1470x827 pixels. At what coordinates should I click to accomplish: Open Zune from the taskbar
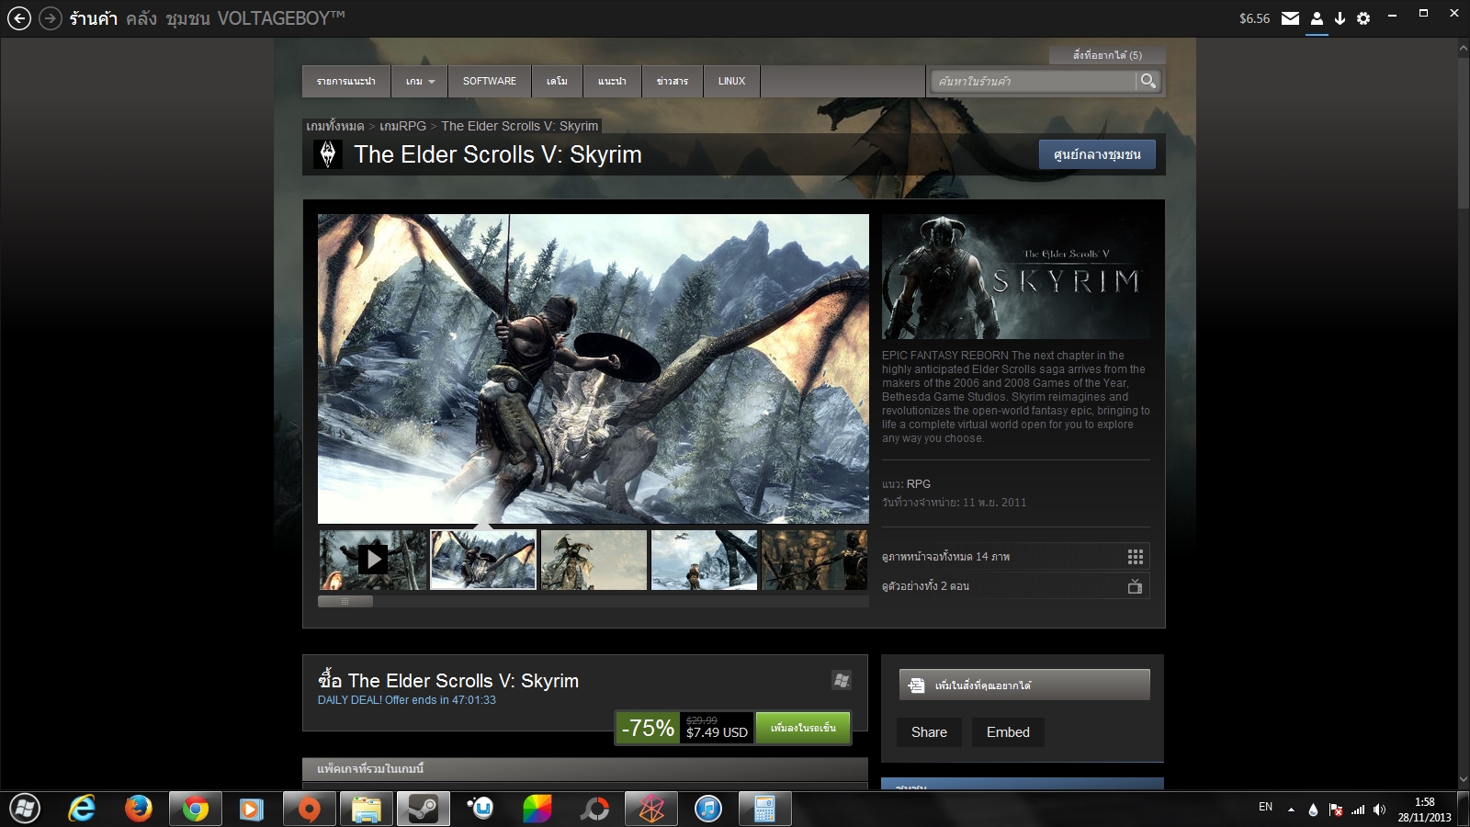(651, 809)
